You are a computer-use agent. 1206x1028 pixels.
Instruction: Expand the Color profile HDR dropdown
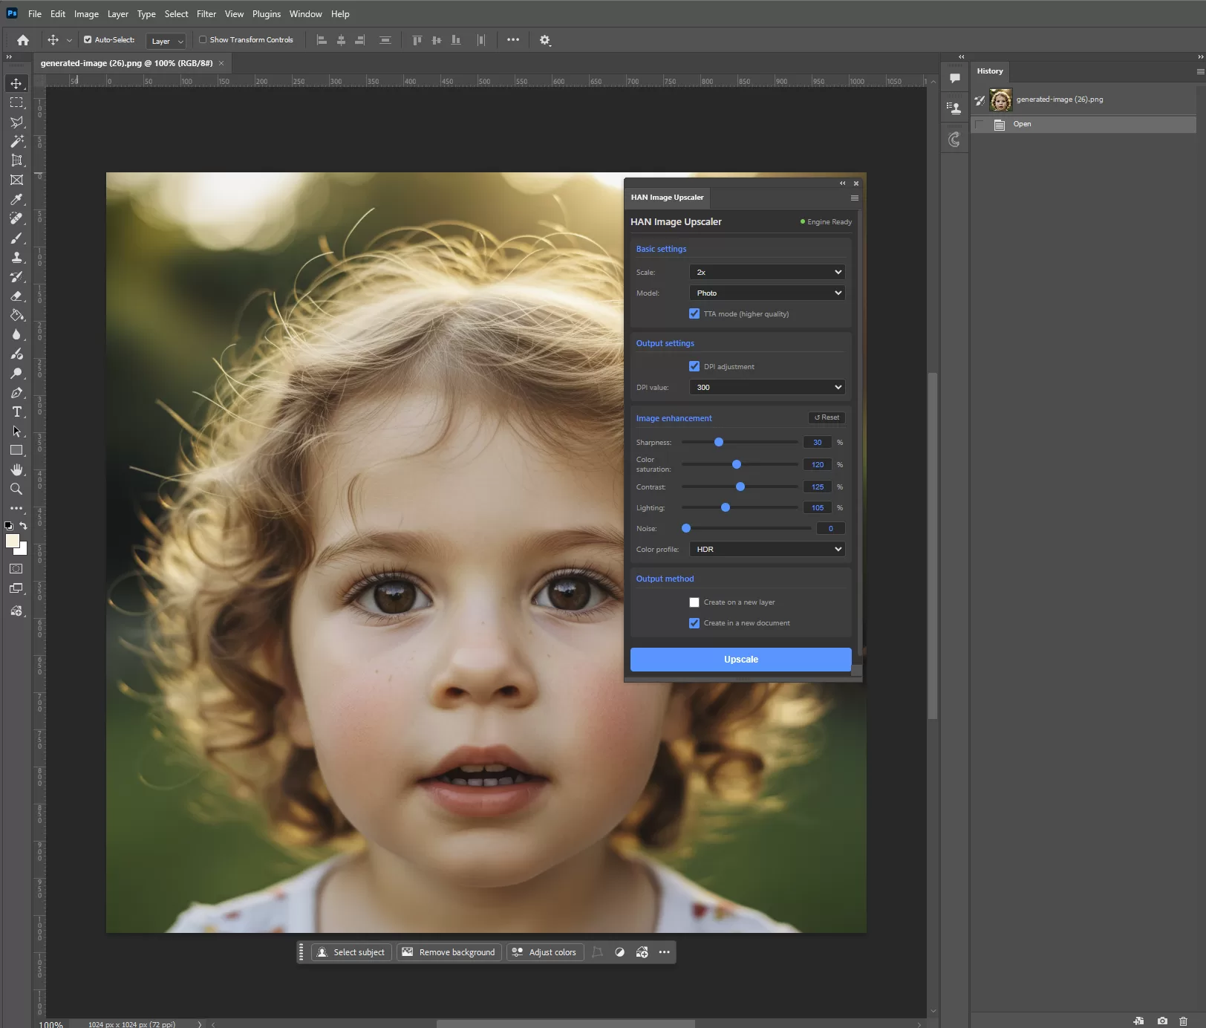click(766, 550)
